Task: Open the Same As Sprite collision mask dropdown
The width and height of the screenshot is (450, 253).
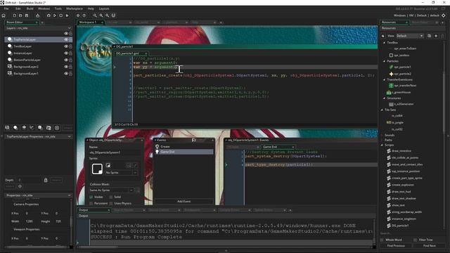Action: pyautogui.click(x=111, y=190)
